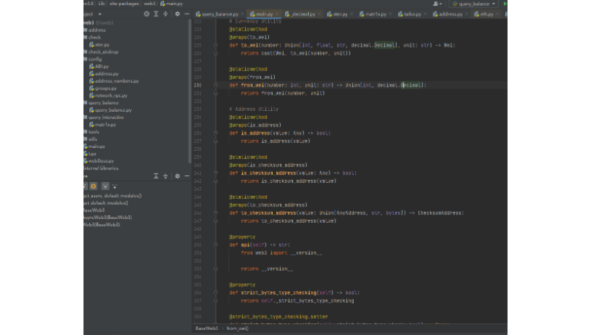Select the query_balance folder

pos(103,103)
